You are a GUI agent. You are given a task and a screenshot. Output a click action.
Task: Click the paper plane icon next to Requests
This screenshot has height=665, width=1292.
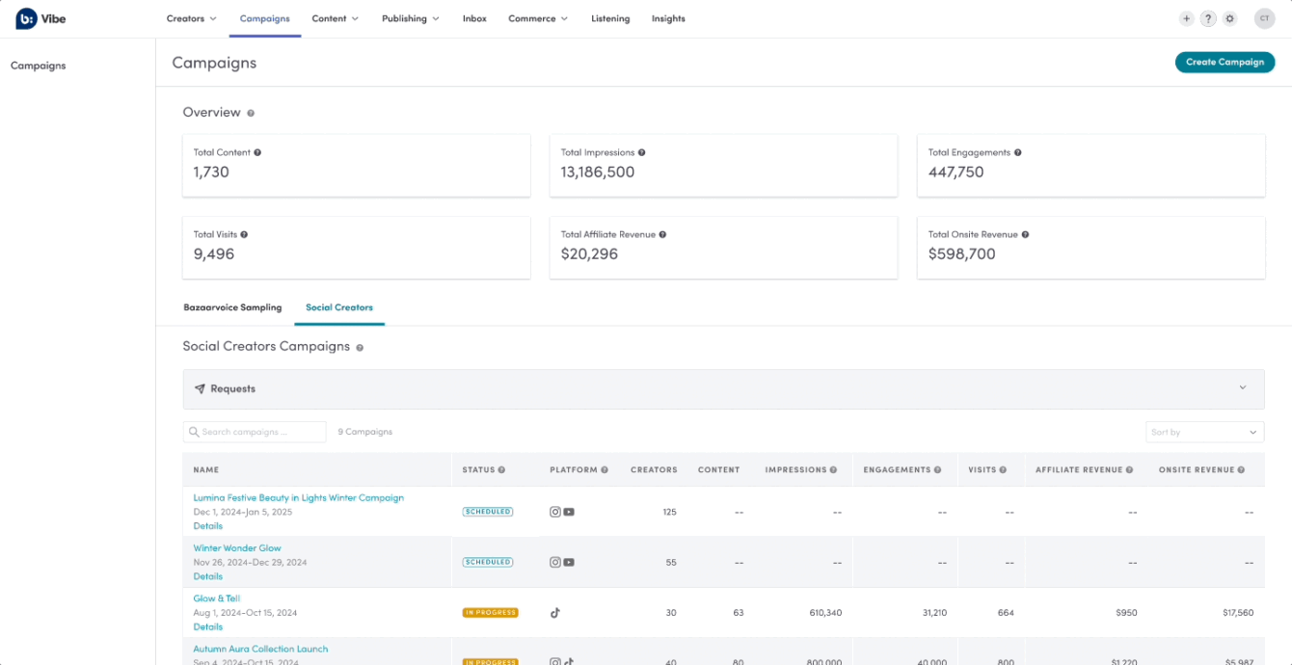tap(201, 388)
